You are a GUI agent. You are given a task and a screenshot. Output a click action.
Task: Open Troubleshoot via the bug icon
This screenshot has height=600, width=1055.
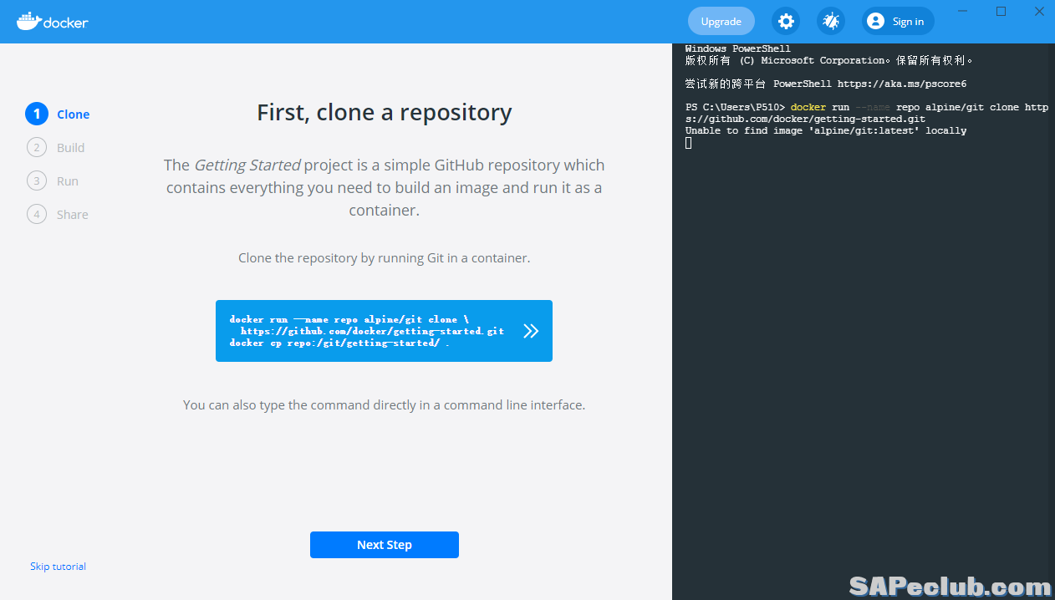831,21
